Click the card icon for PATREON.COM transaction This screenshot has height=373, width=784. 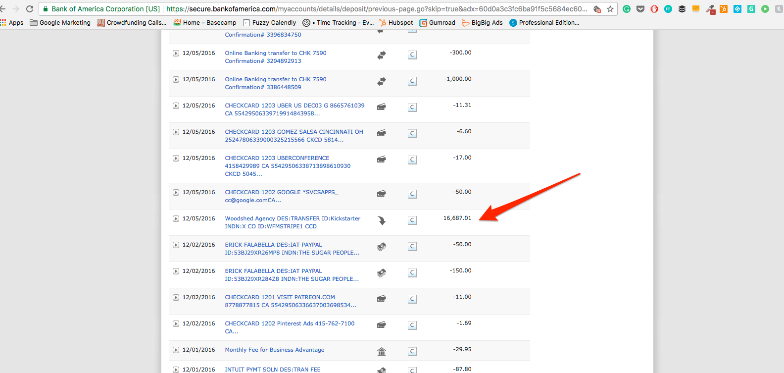click(382, 299)
